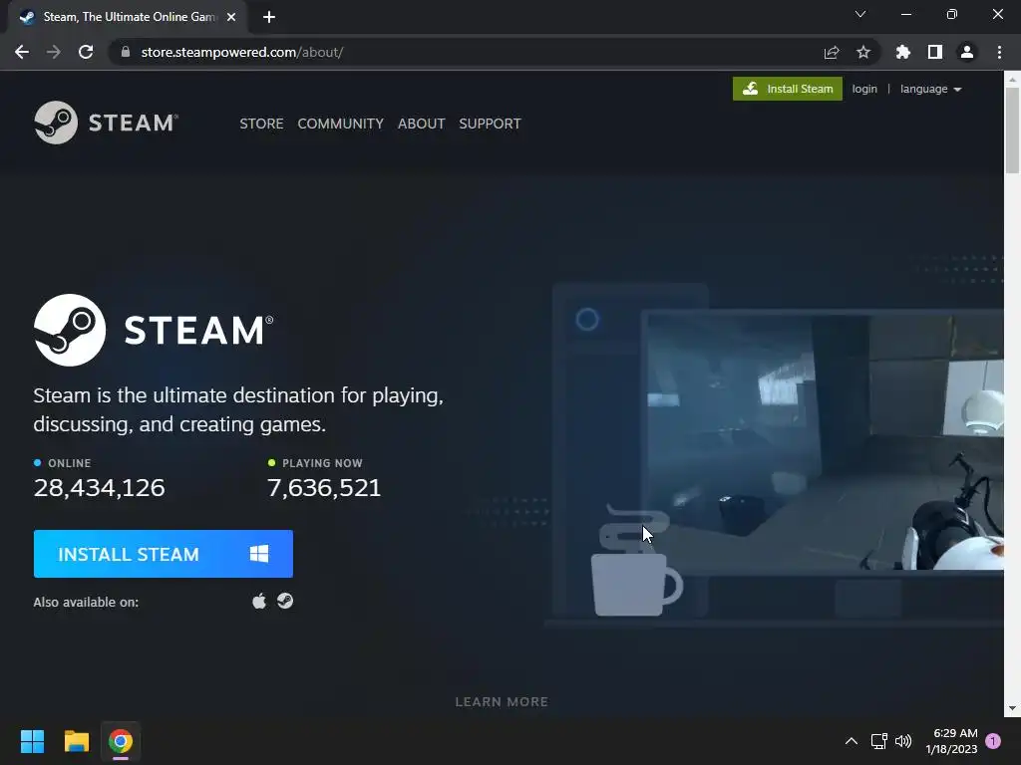
Task: Close the Steam browser tab
Action: pyautogui.click(x=231, y=18)
